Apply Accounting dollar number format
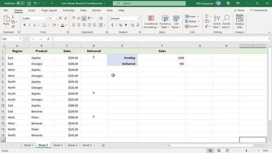 point(112,25)
